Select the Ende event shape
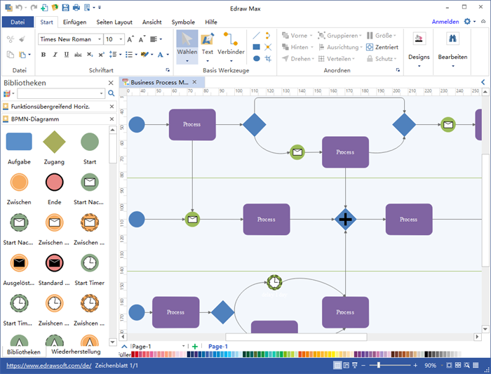 pos(54,183)
